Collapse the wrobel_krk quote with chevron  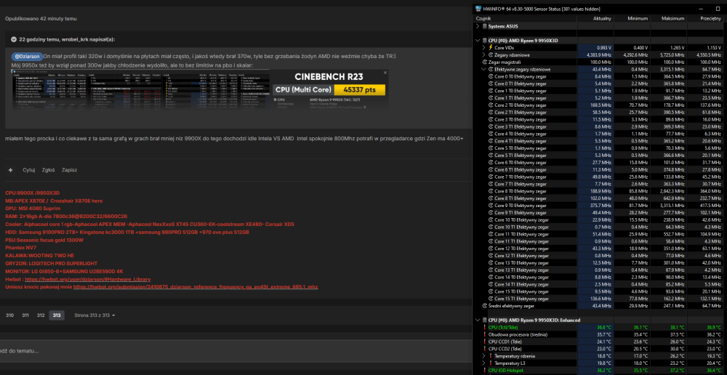(x=14, y=39)
